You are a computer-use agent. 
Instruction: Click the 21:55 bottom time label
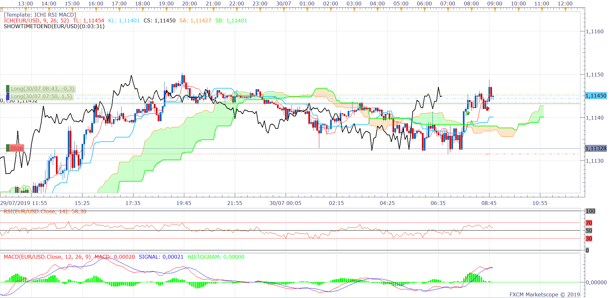[x=235, y=203]
